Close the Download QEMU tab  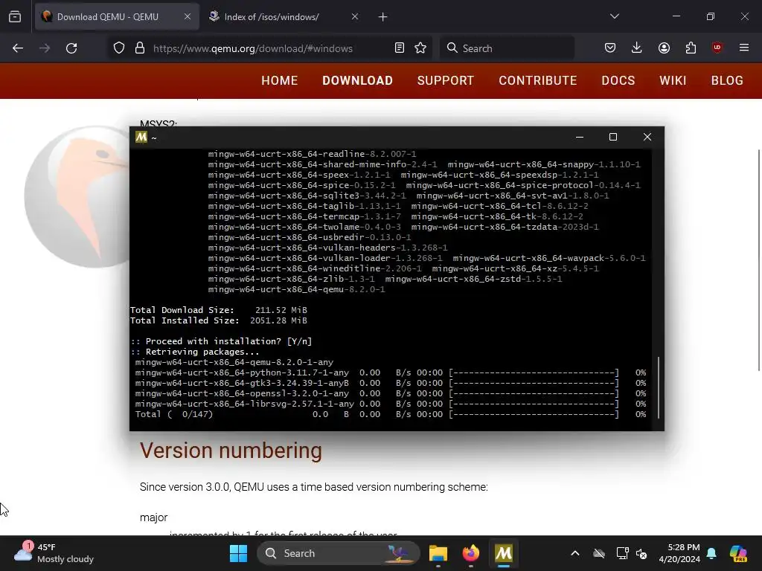(x=188, y=16)
